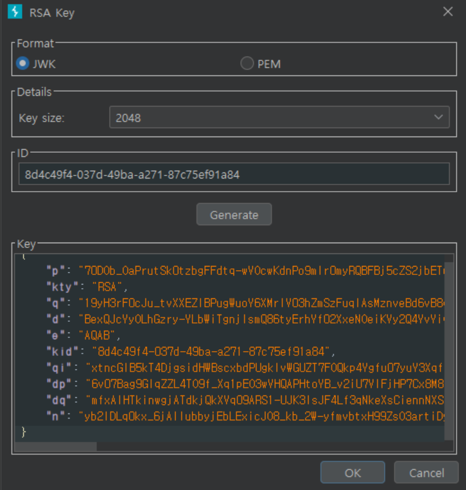Click the "q" value line in key
The height and width of the screenshot is (490, 466).
[246, 303]
